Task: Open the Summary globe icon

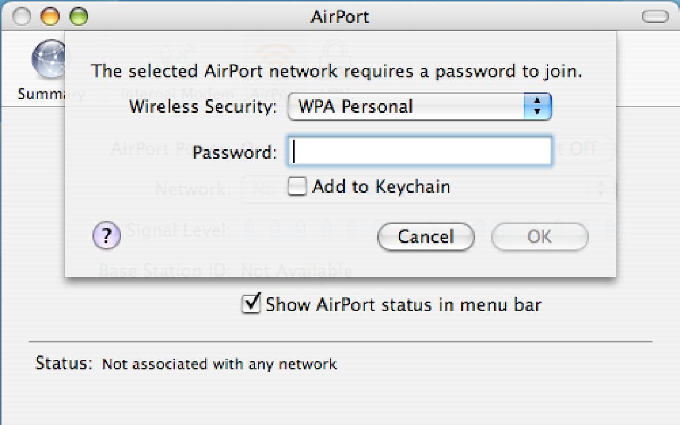Action: pyautogui.click(x=49, y=60)
